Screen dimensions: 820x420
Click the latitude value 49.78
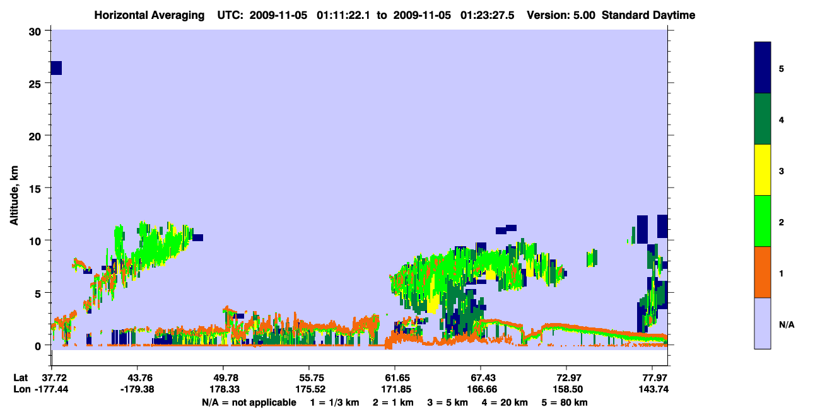coord(223,378)
